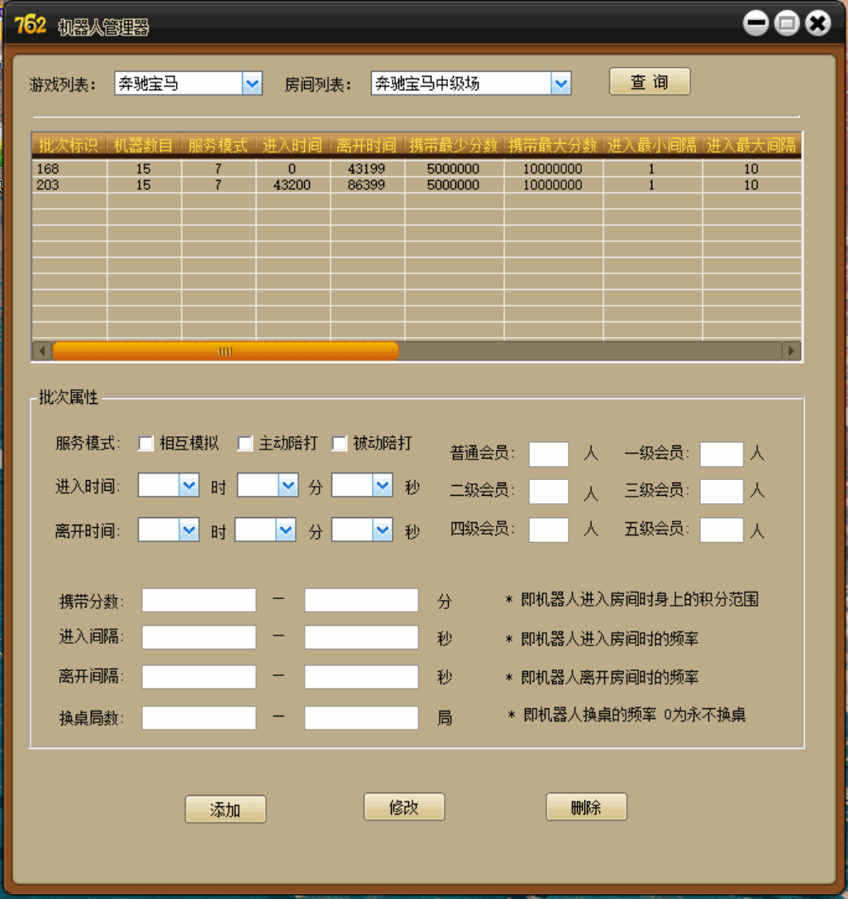848x899 pixels.
Task: Click the 修改 modify button
Action: (x=403, y=807)
